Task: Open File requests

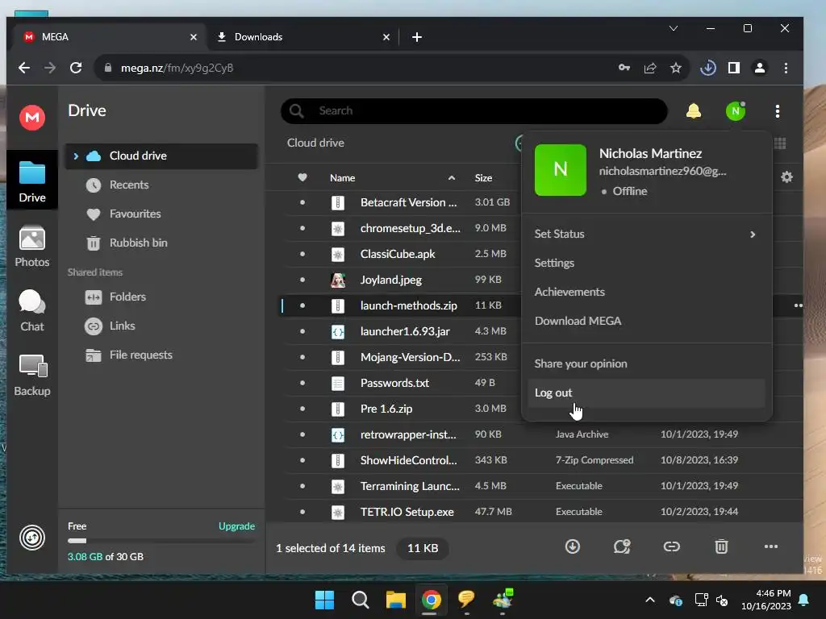Action: tap(161, 355)
